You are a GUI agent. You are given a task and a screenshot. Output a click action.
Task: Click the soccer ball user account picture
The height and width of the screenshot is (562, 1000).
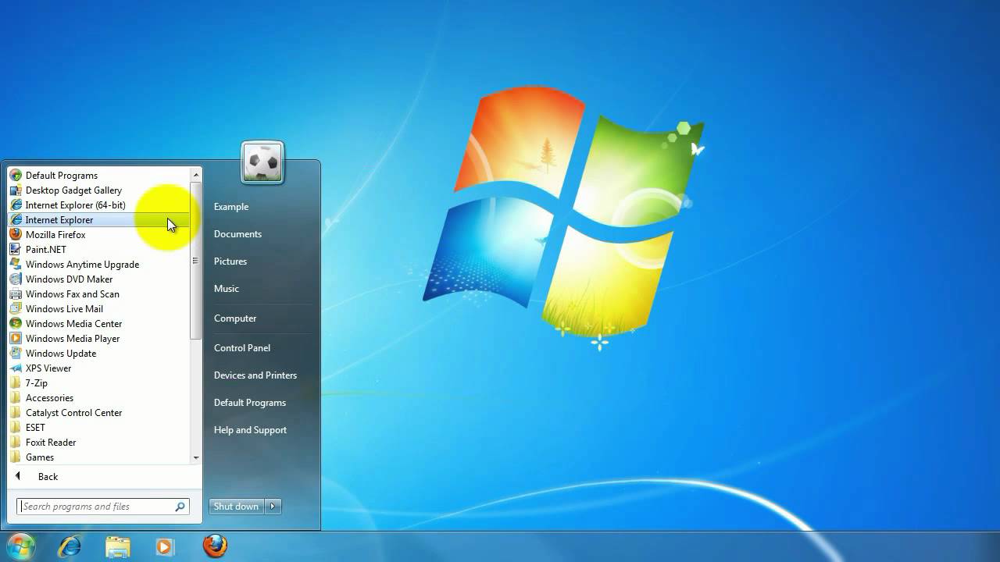tap(262, 162)
